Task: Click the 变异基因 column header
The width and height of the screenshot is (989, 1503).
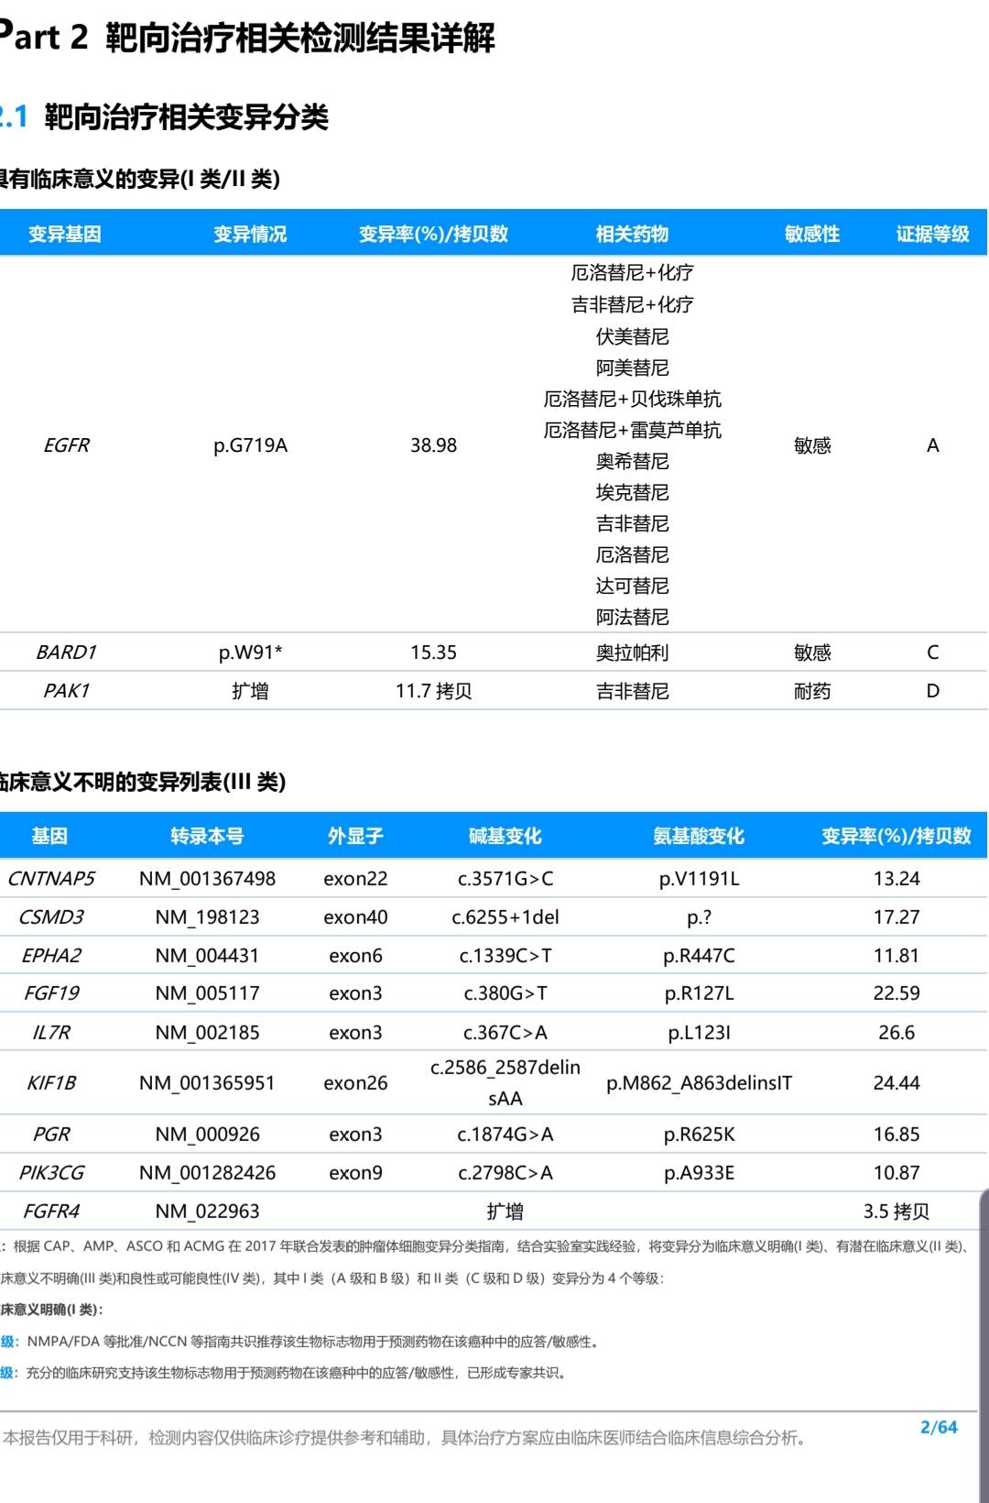Action: point(64,234)
